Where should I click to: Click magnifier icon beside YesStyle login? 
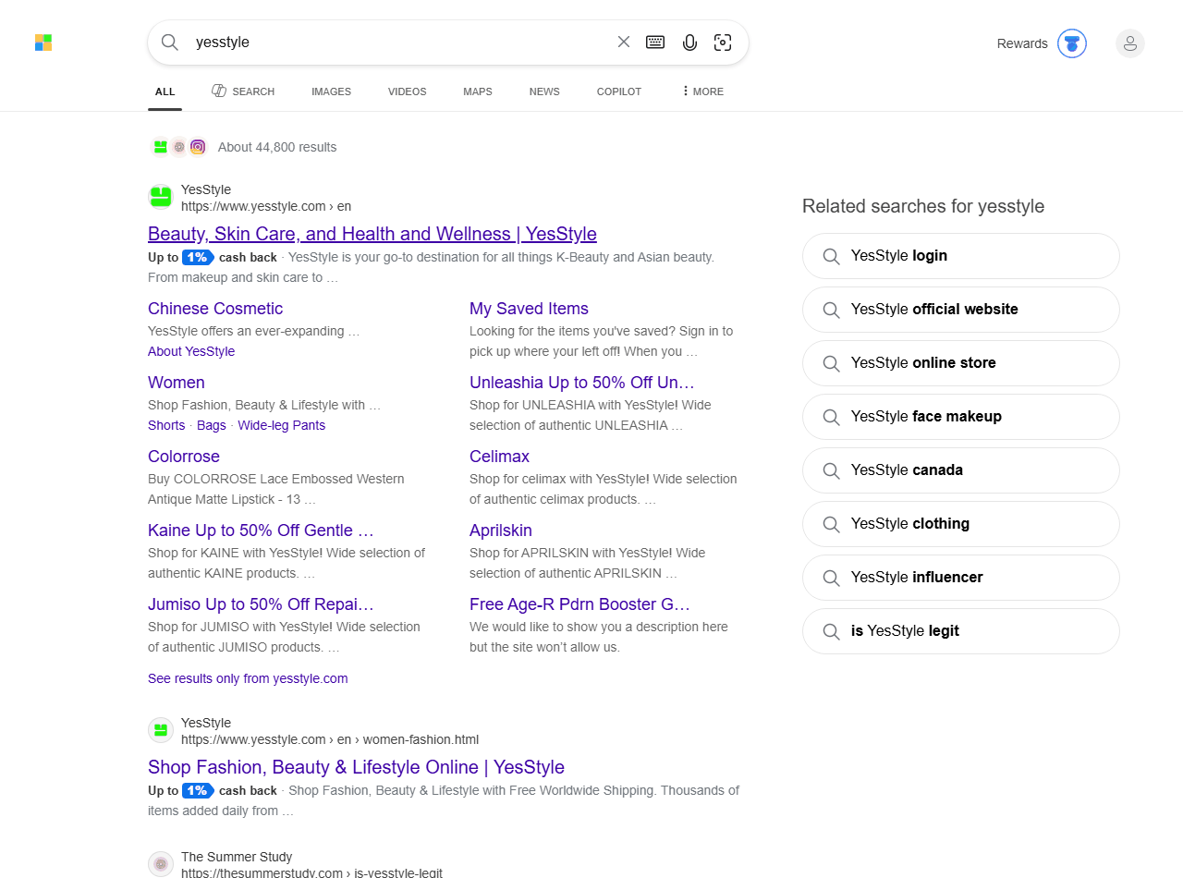832,256
